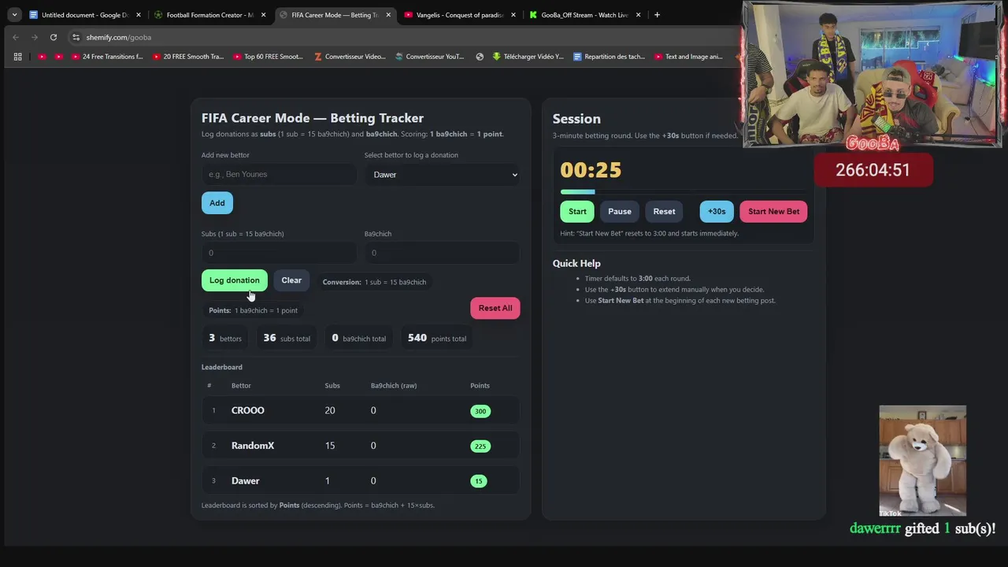Viewport: 1008px width, 567px height.
Task: Click the 15 points badge for Dawer
Action: 479,481
